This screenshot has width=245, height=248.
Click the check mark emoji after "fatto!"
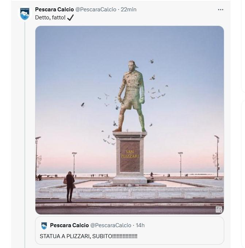[x=70, y=18]
